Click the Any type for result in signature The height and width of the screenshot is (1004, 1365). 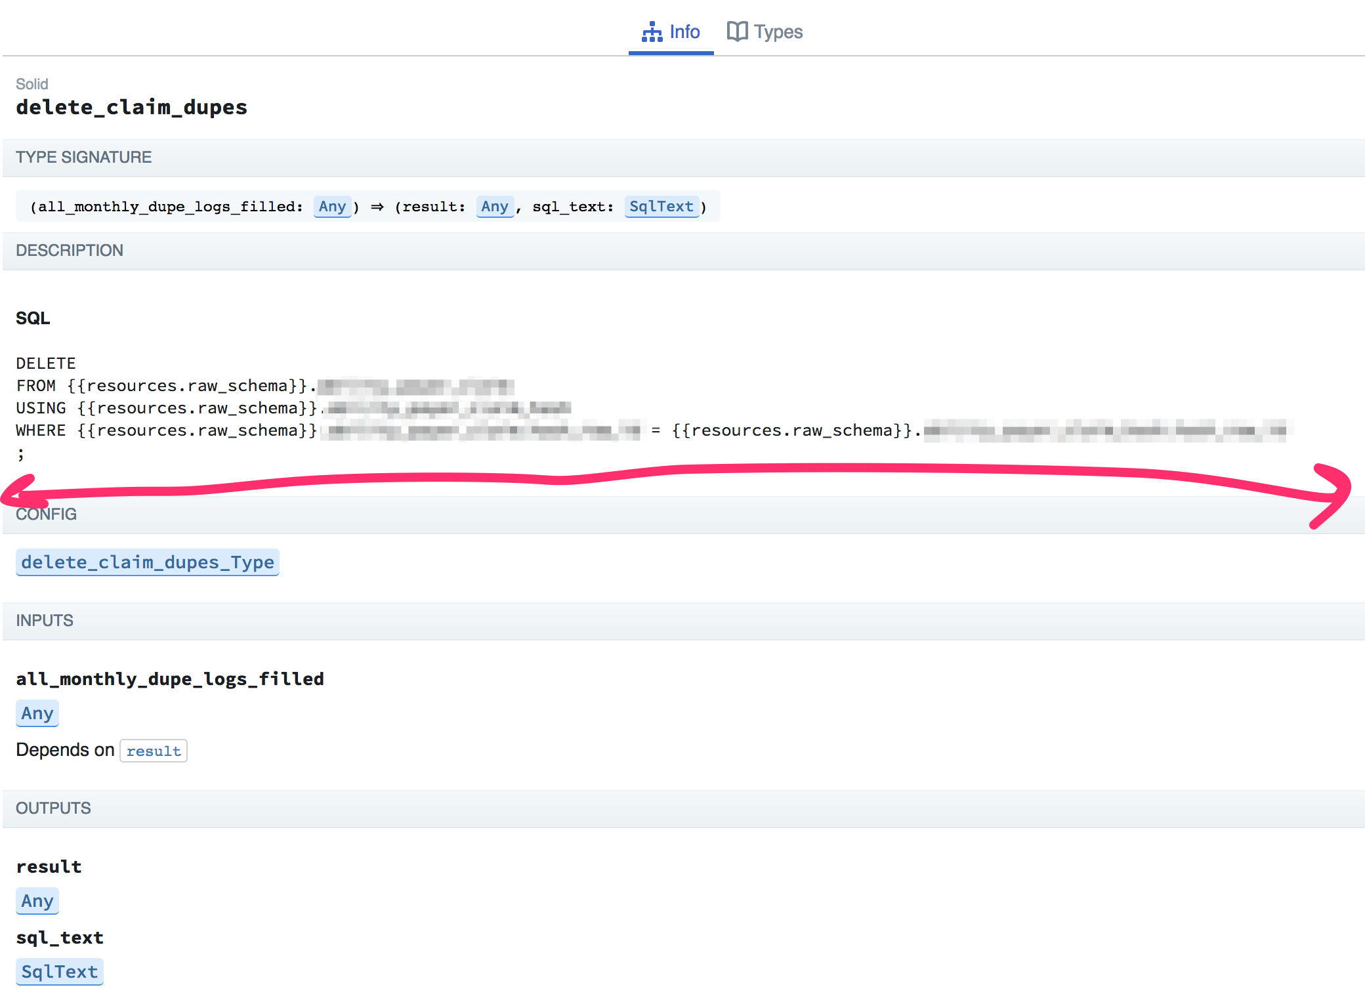point(494,206)
